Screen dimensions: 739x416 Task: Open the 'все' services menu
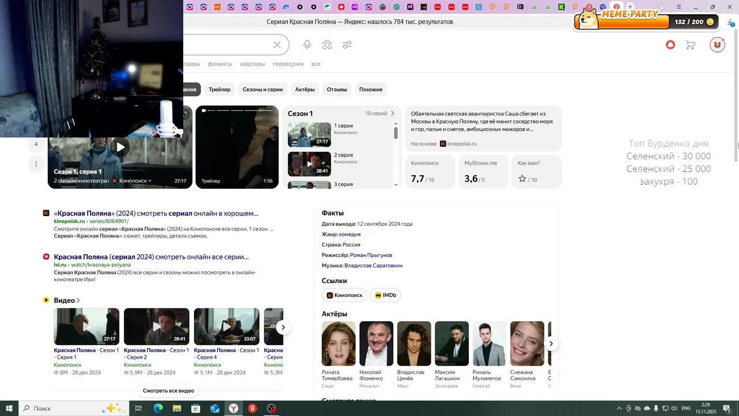[316, 64]
